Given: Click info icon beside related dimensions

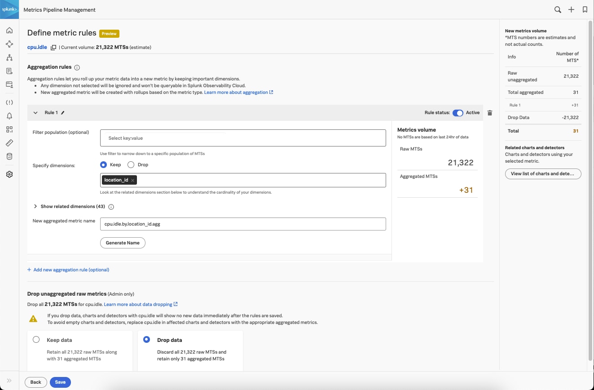Looking at the screenshot, I should coord(111,207).
